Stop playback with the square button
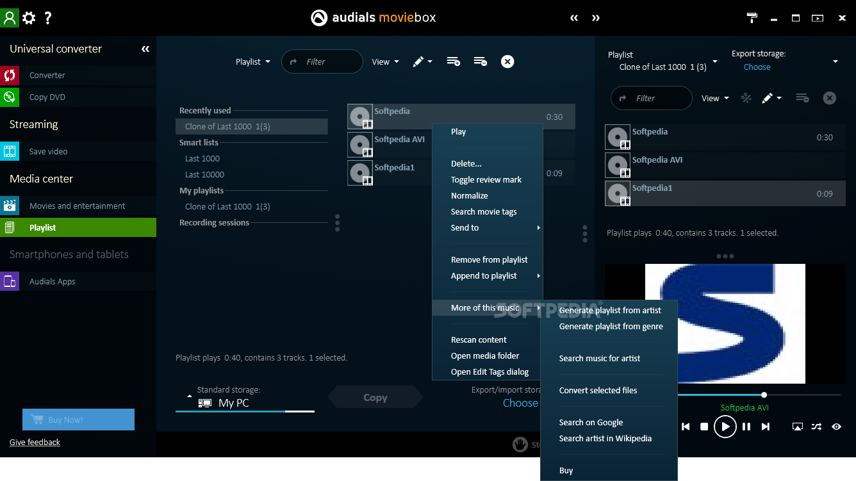The image size is (856, 481). pos(704,427)
